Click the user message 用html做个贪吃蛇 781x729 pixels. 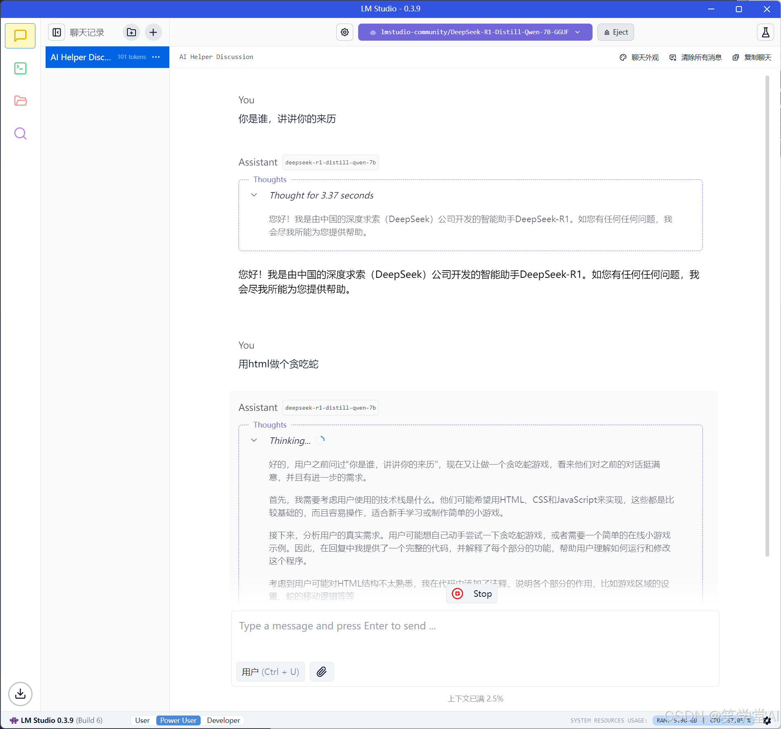click(x=278, y=364)
